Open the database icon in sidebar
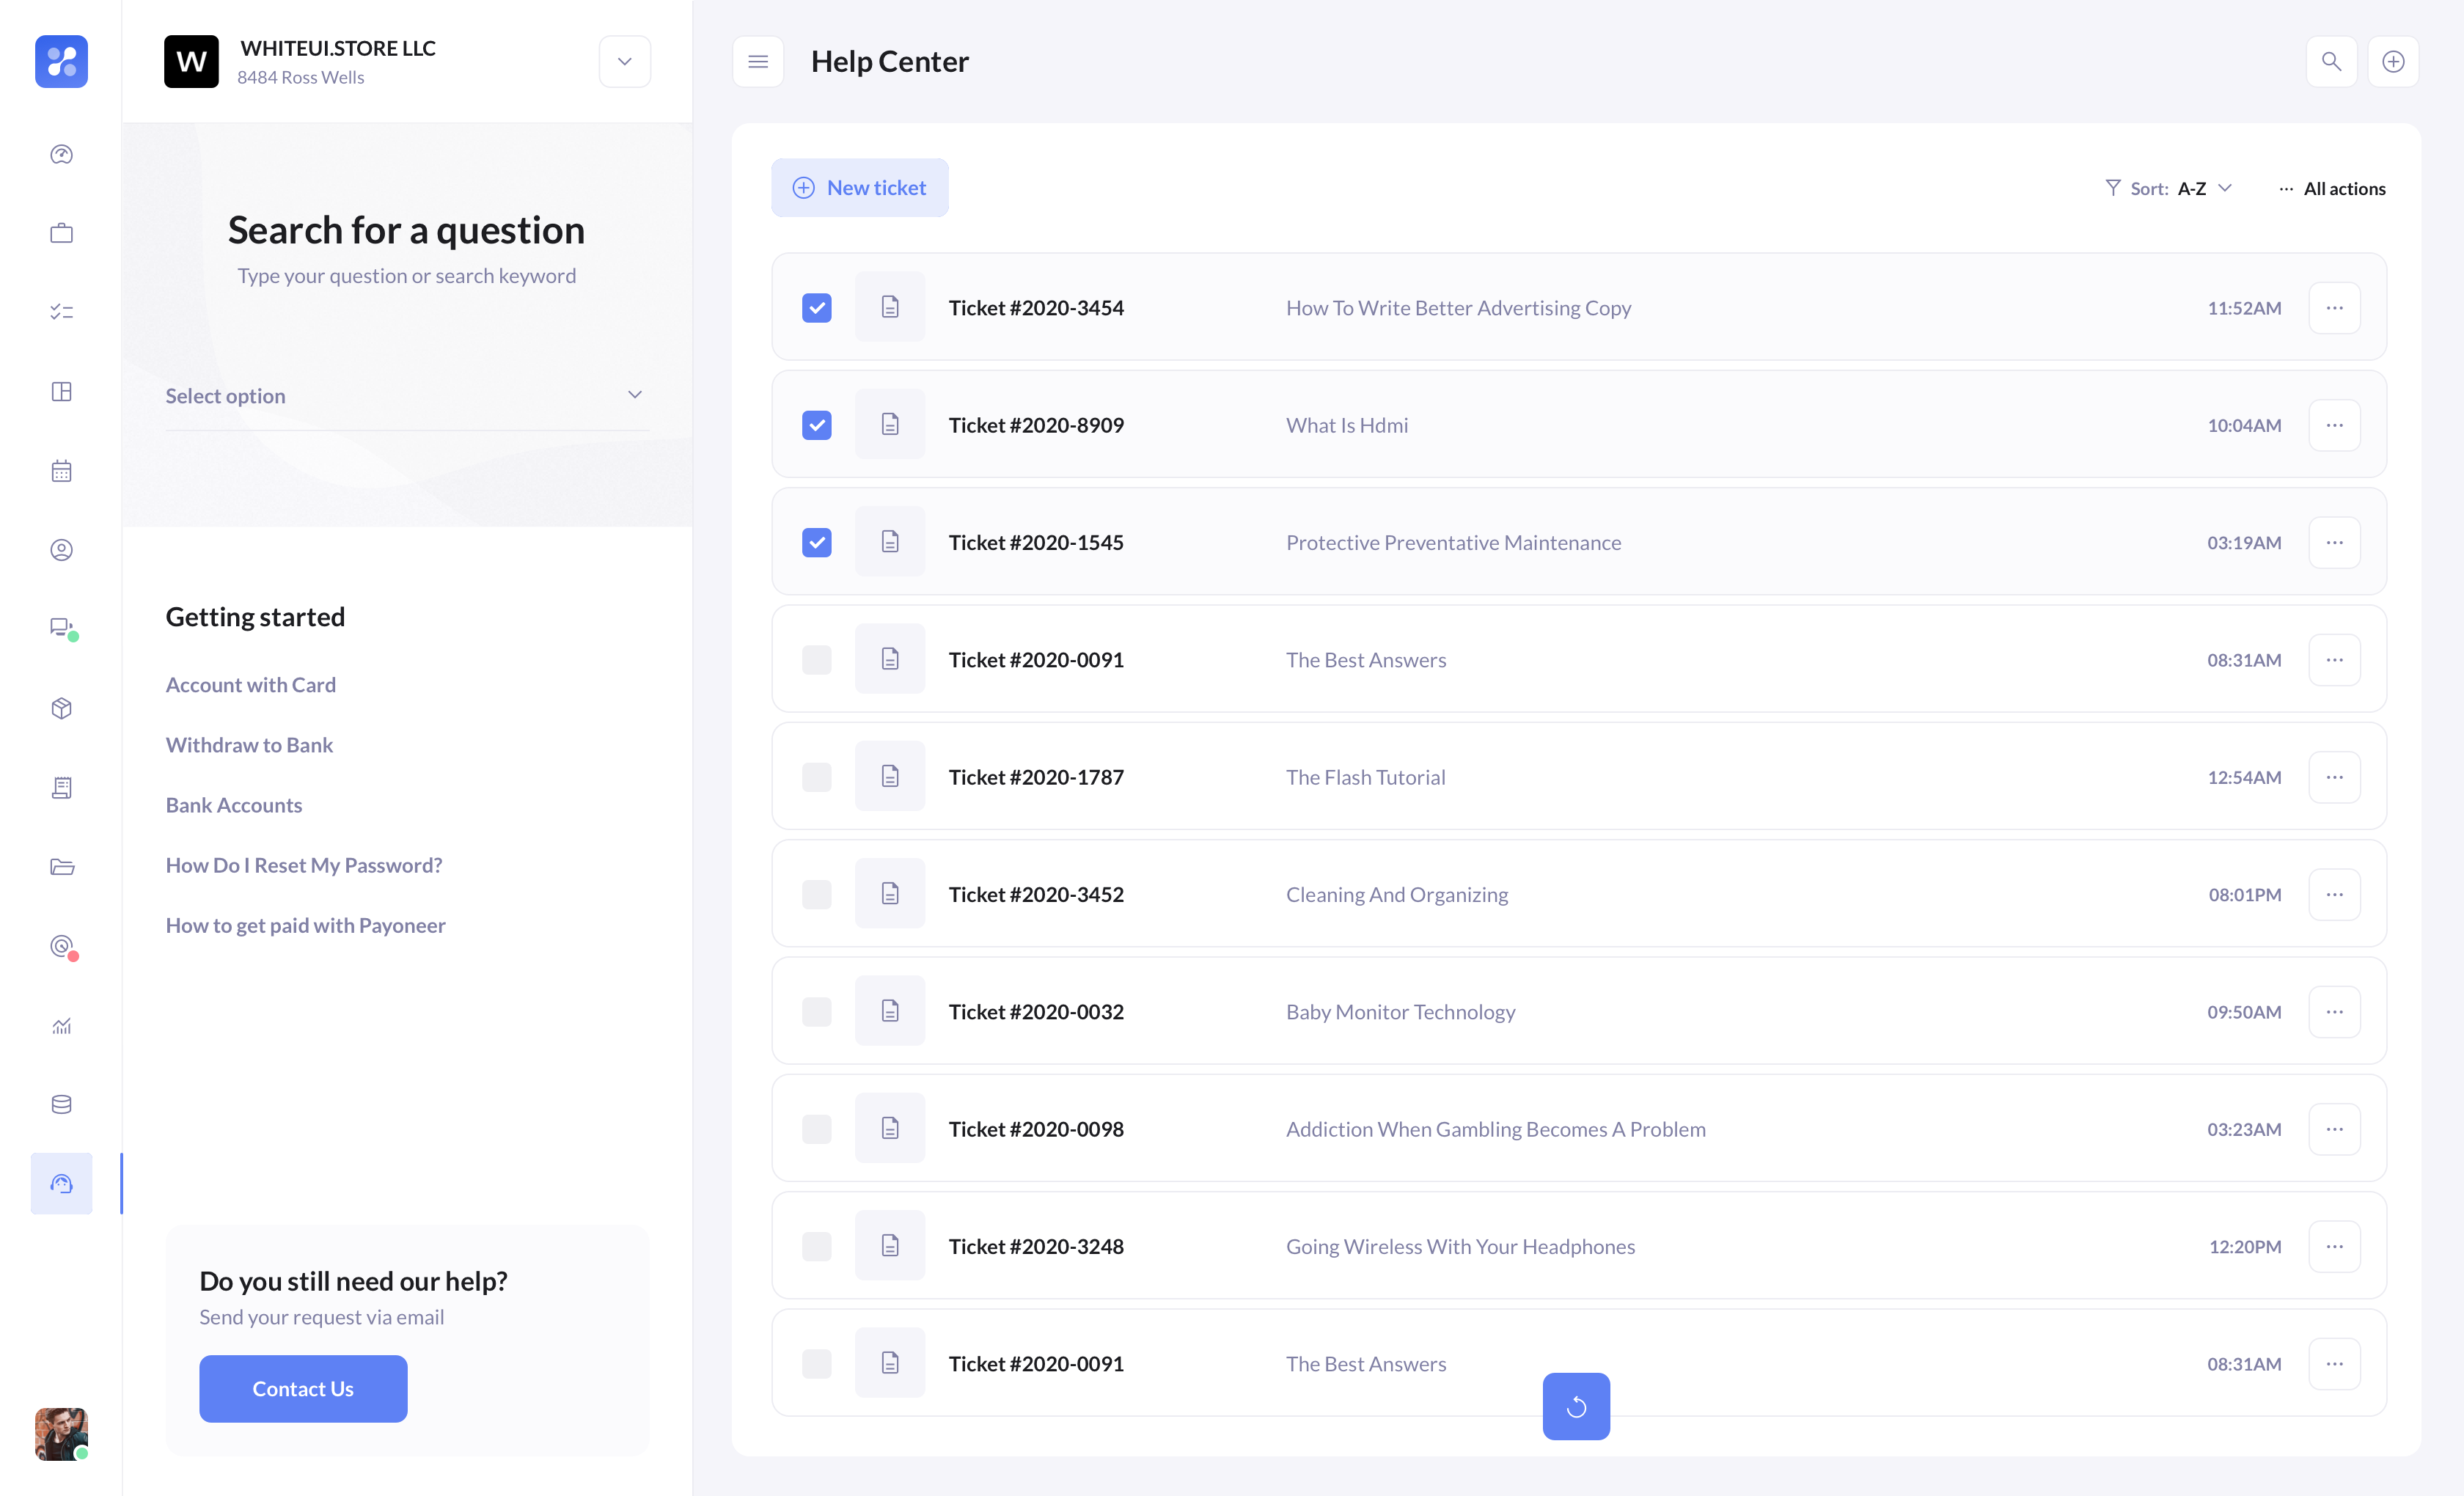Image resolution: width=2464 pixels, height=1496 pixels. (62, 1104)
